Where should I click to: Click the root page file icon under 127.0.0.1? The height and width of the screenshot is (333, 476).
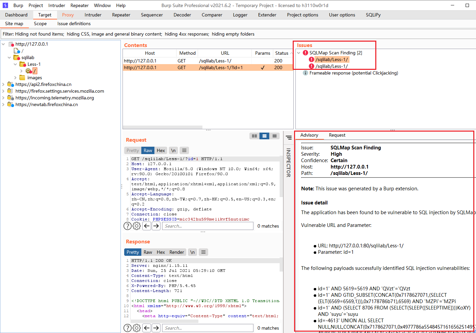[16, 51]
